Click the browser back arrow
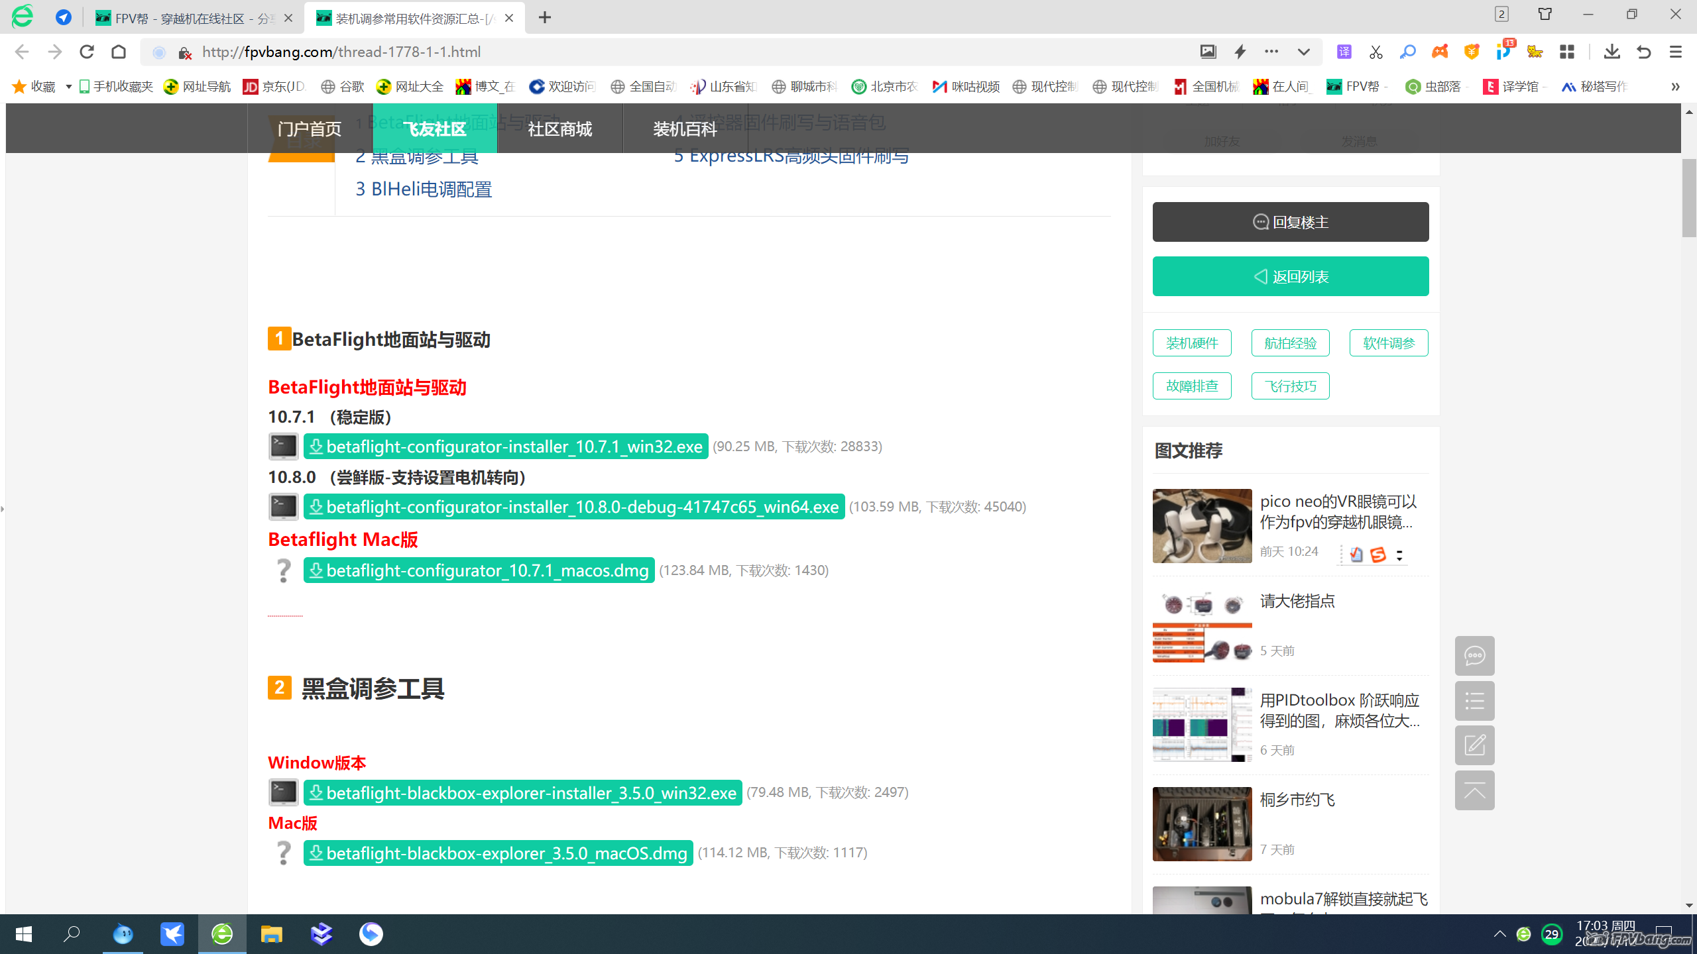 coord(22,52)
